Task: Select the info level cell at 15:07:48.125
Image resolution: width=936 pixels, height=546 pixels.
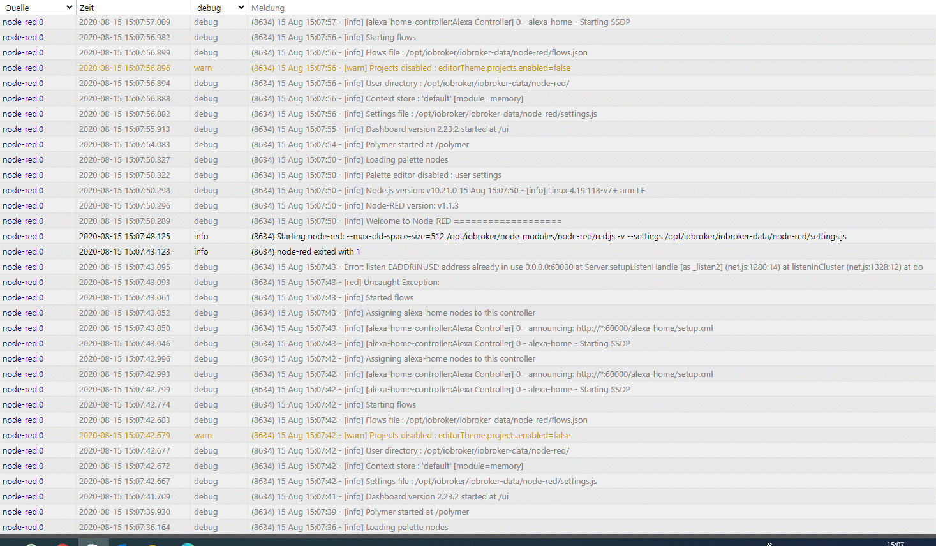Action: (201, 237)
